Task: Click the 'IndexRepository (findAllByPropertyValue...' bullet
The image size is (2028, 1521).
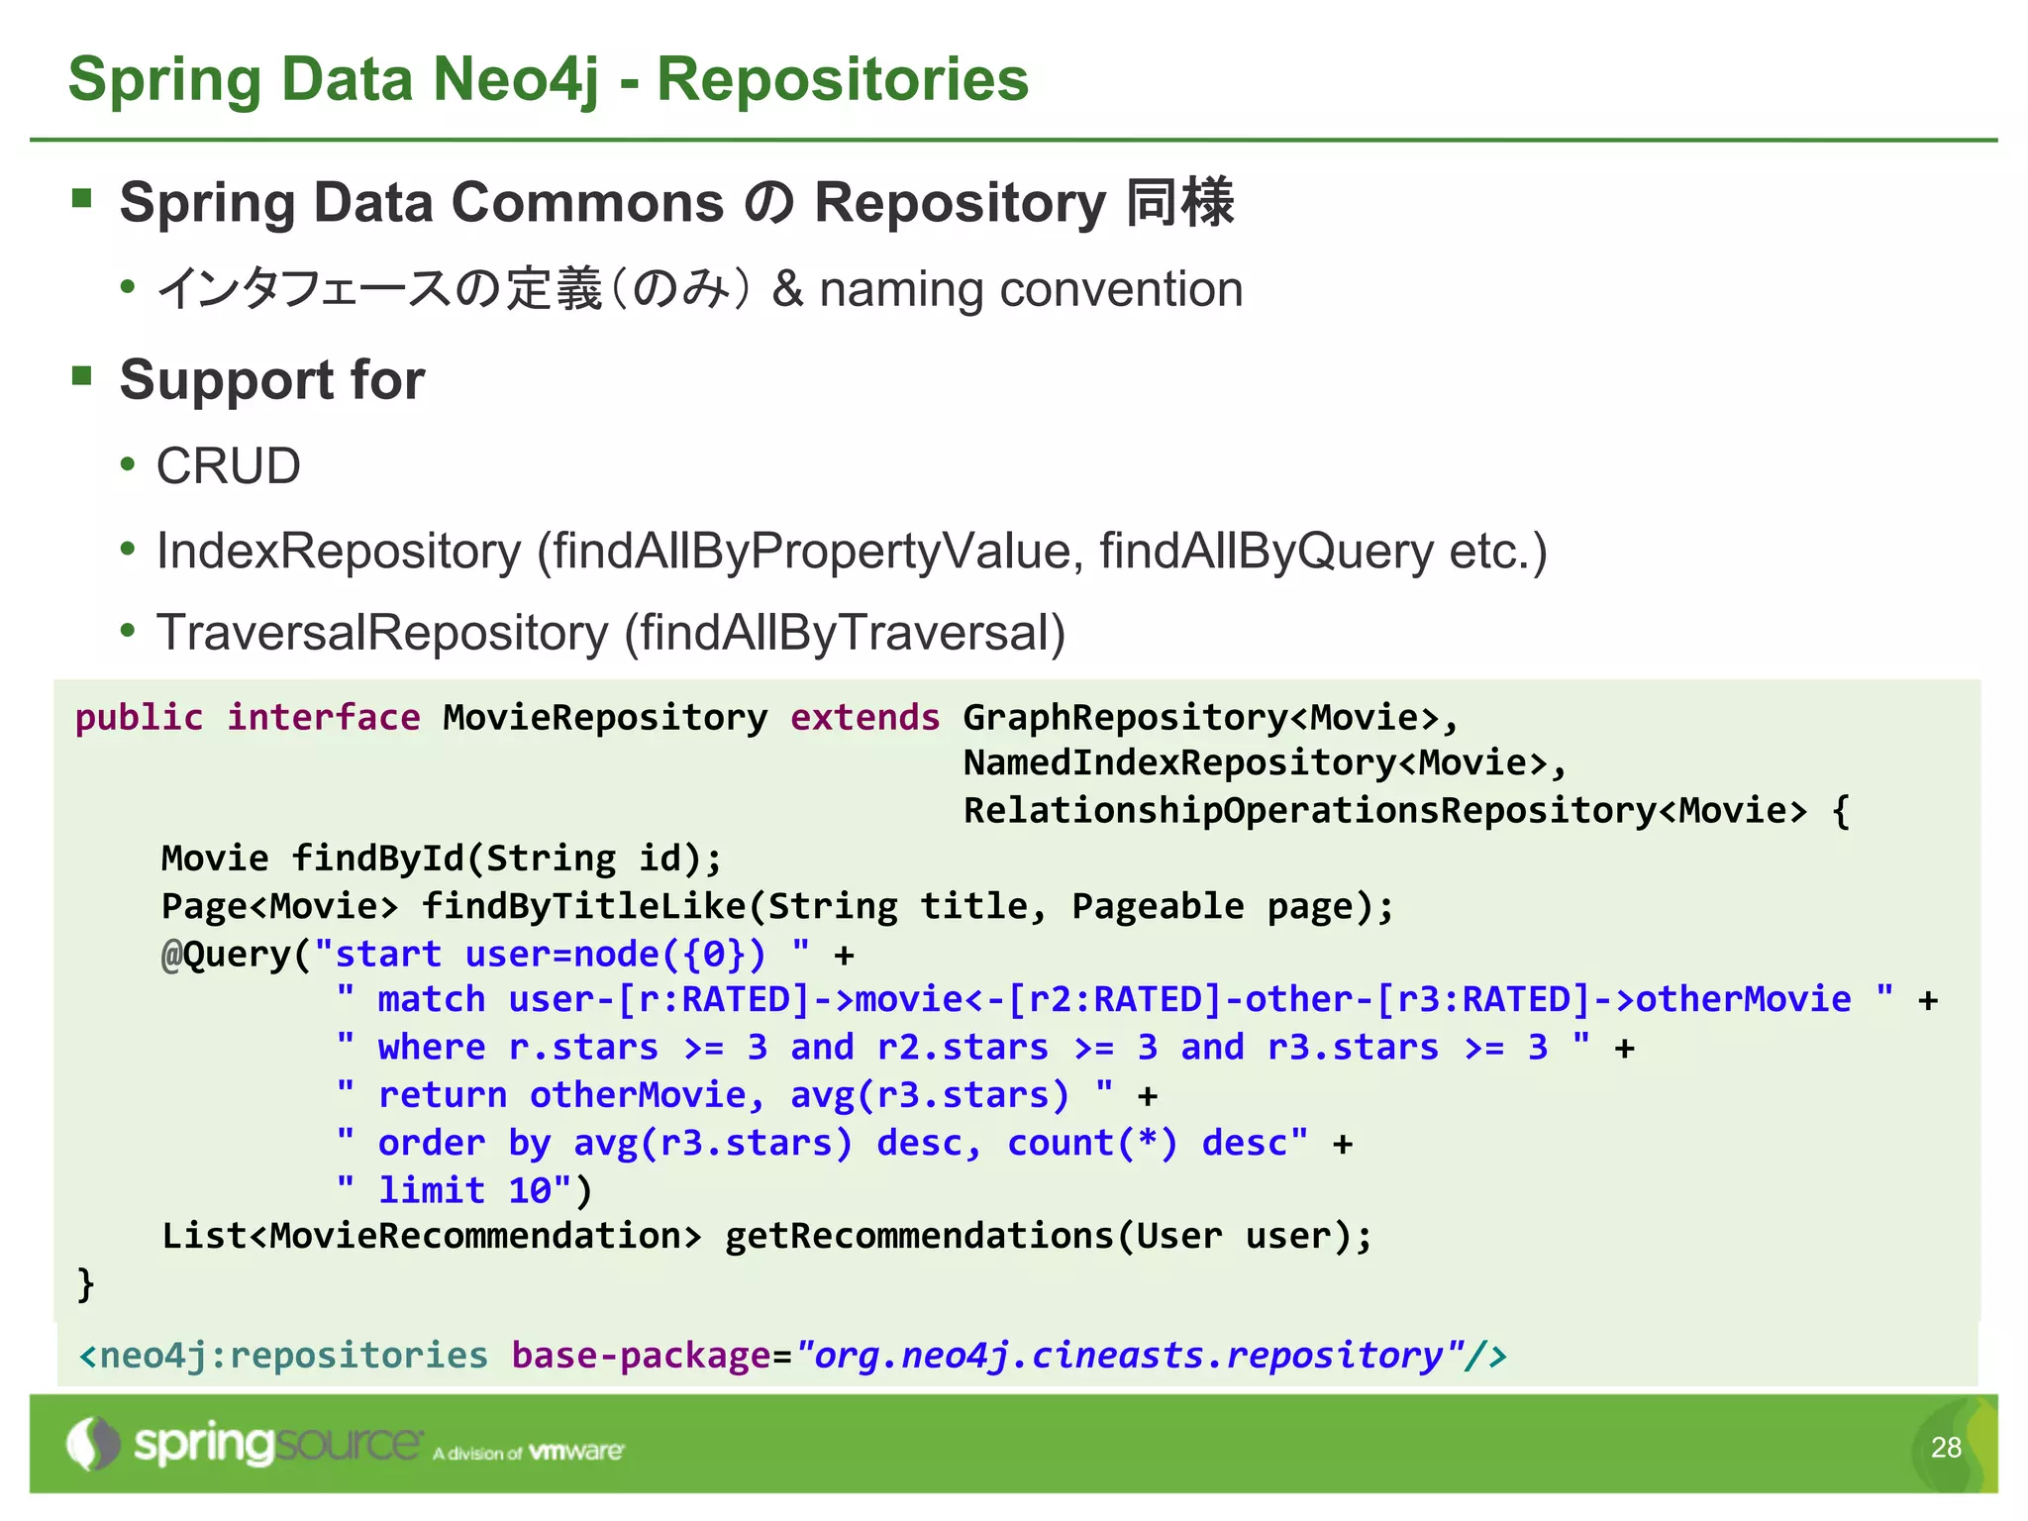Action: 852,551
